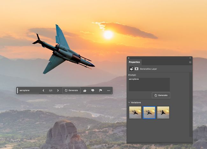Select the Properties tab

[134, 62]
